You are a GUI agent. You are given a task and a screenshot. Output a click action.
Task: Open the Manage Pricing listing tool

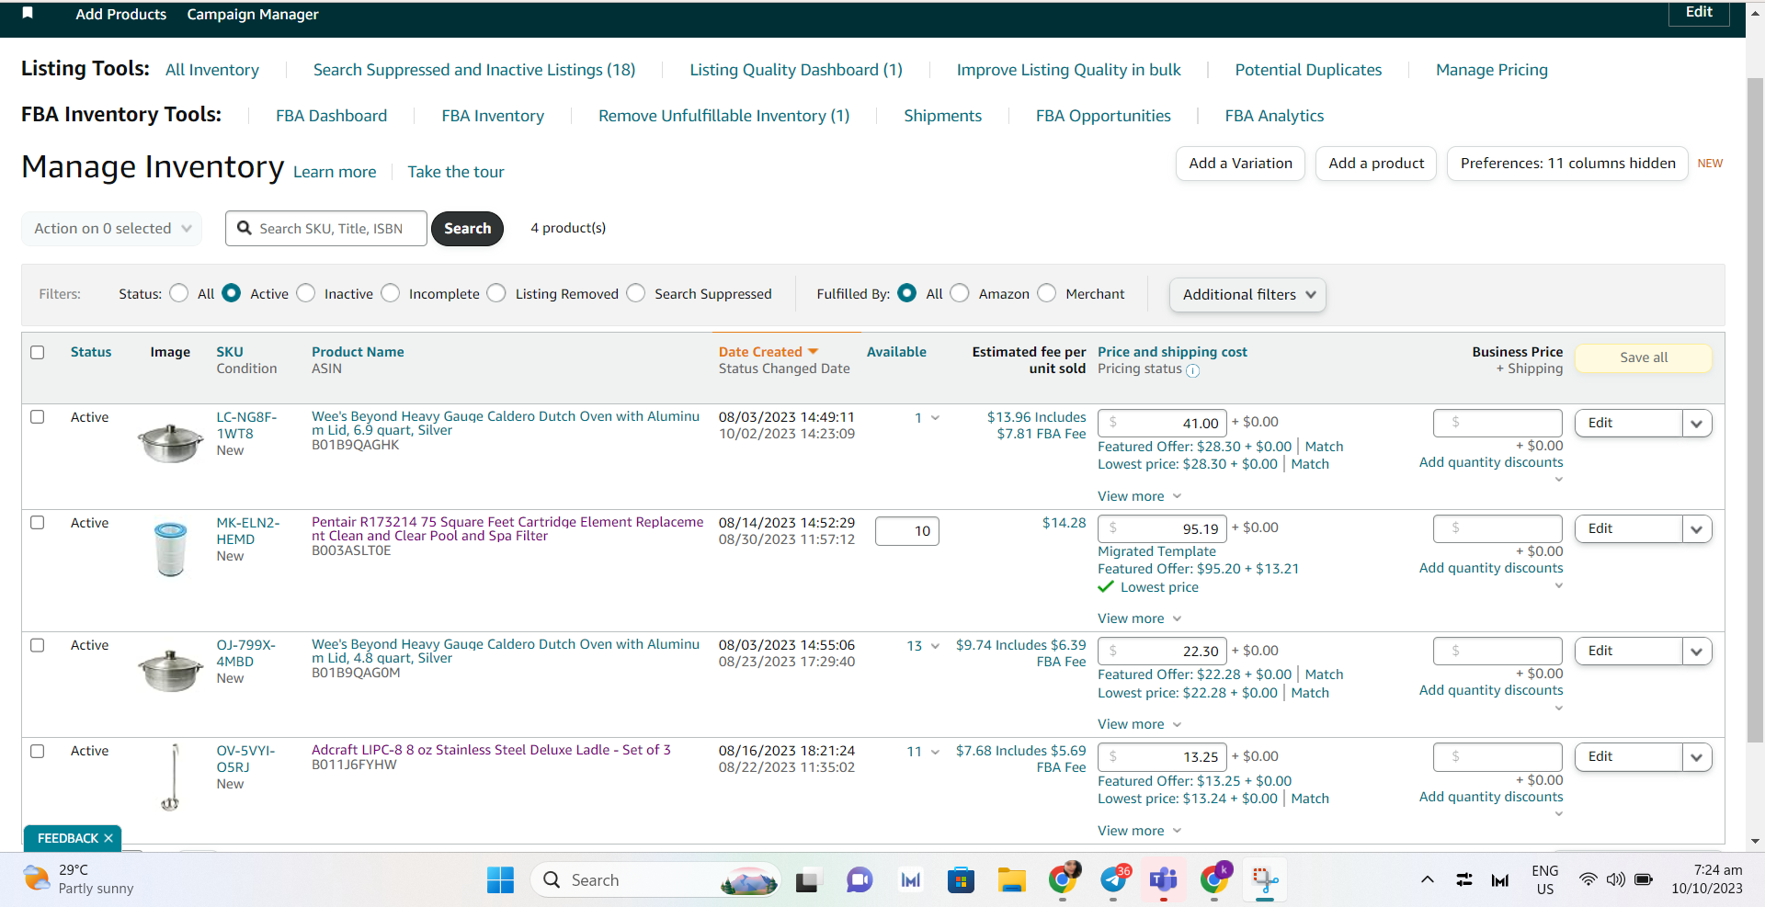pyautogui.click(x=1492, y=70)
